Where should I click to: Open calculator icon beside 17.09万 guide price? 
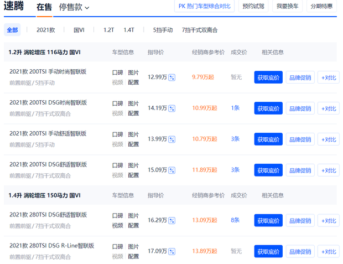pyautogui.click(x=171, y=251)
